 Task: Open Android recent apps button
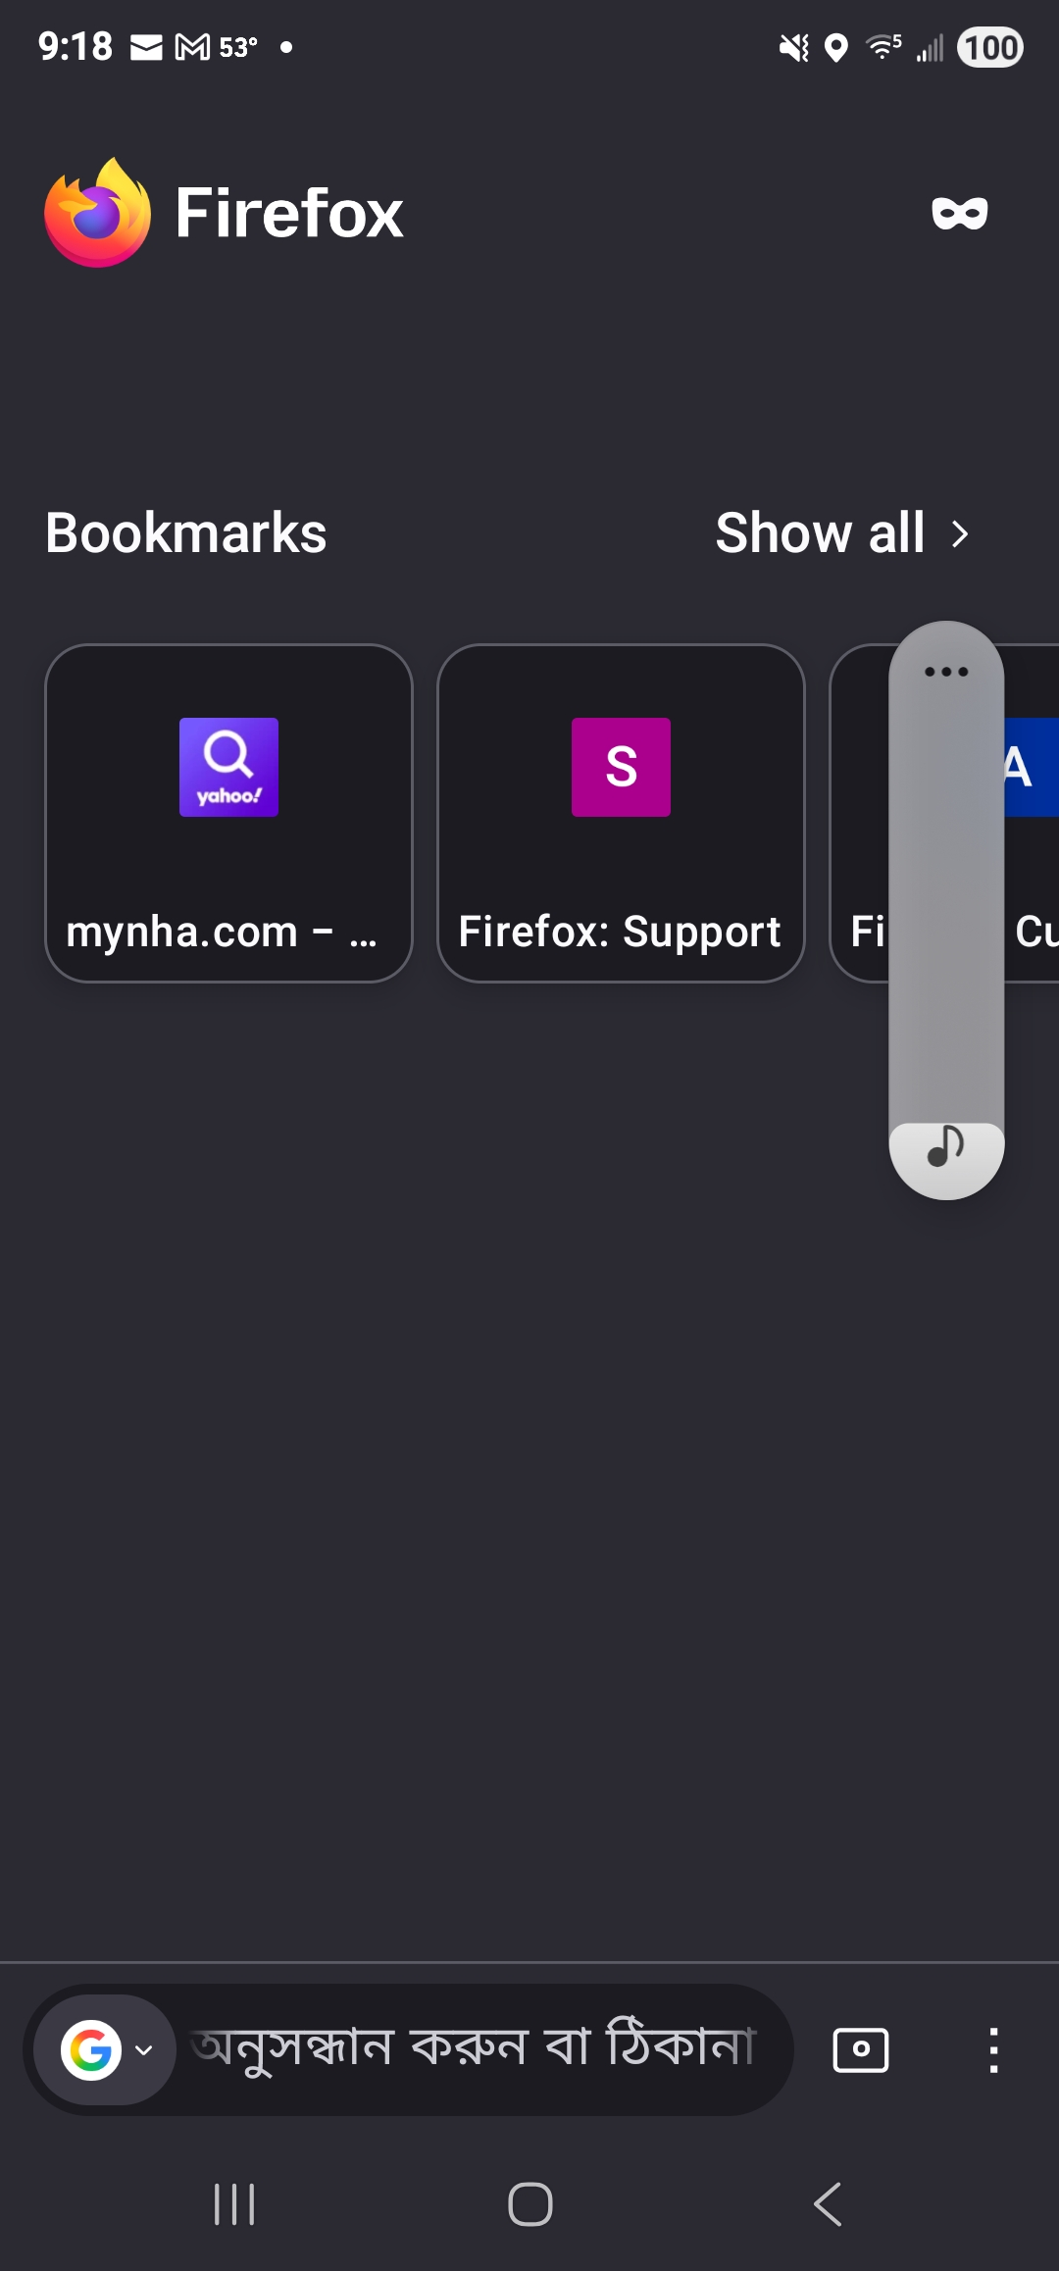click(234, 2205)
